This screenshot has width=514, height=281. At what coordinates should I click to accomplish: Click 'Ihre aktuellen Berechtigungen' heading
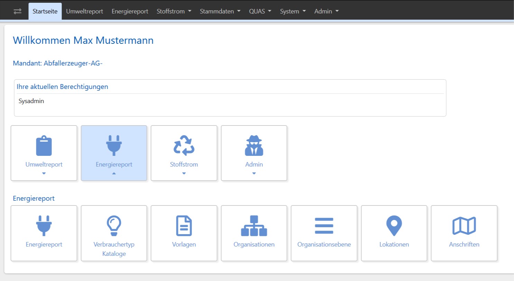coord(62,87)
